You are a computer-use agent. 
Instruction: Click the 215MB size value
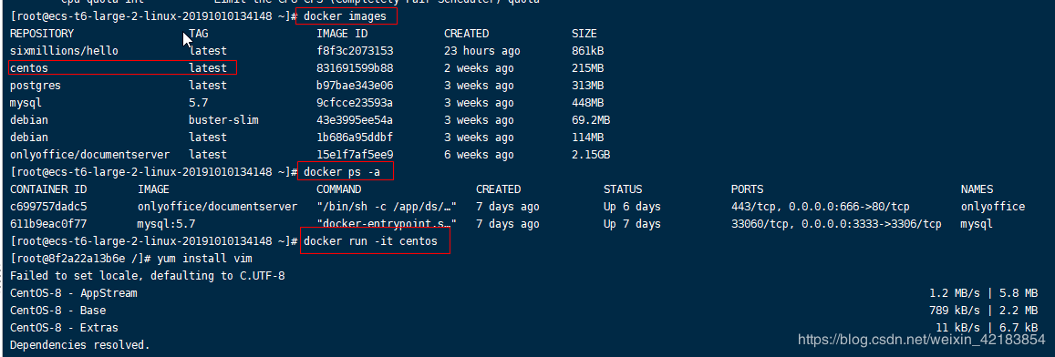[x=587, y=68]
